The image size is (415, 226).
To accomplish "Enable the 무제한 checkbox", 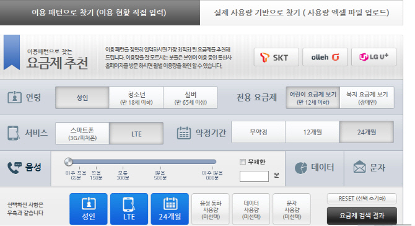I will click(243, 162).
